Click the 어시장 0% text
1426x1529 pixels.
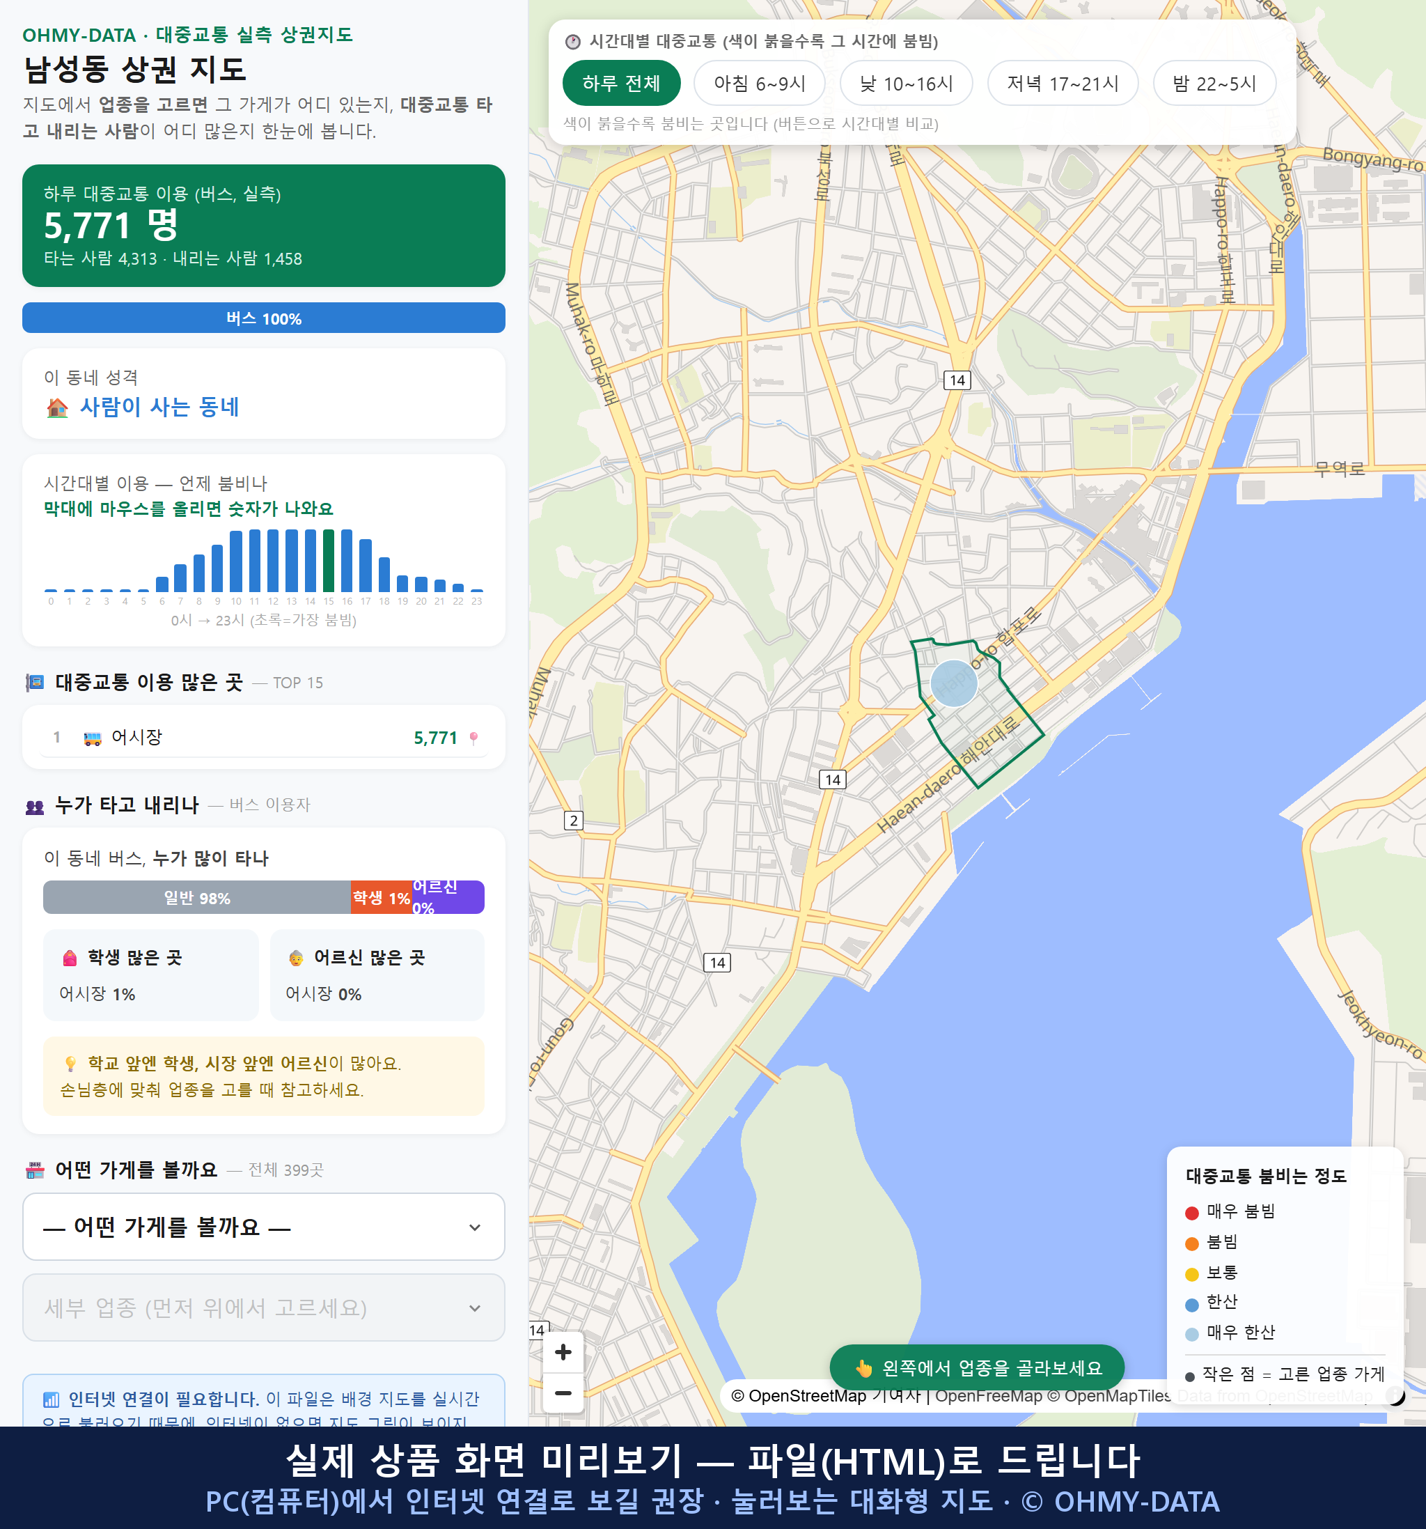click(x=324, y=994)
